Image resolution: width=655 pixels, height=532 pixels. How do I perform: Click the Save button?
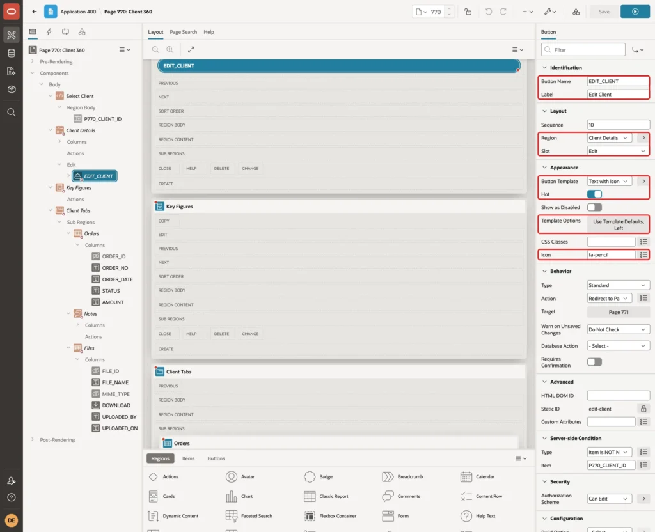coord(604,12)
